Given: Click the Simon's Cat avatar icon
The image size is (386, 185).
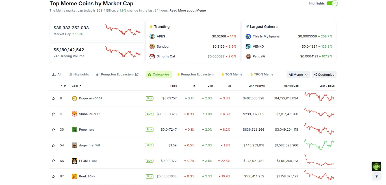Looking at the screenshot, I should click(152, 56).
